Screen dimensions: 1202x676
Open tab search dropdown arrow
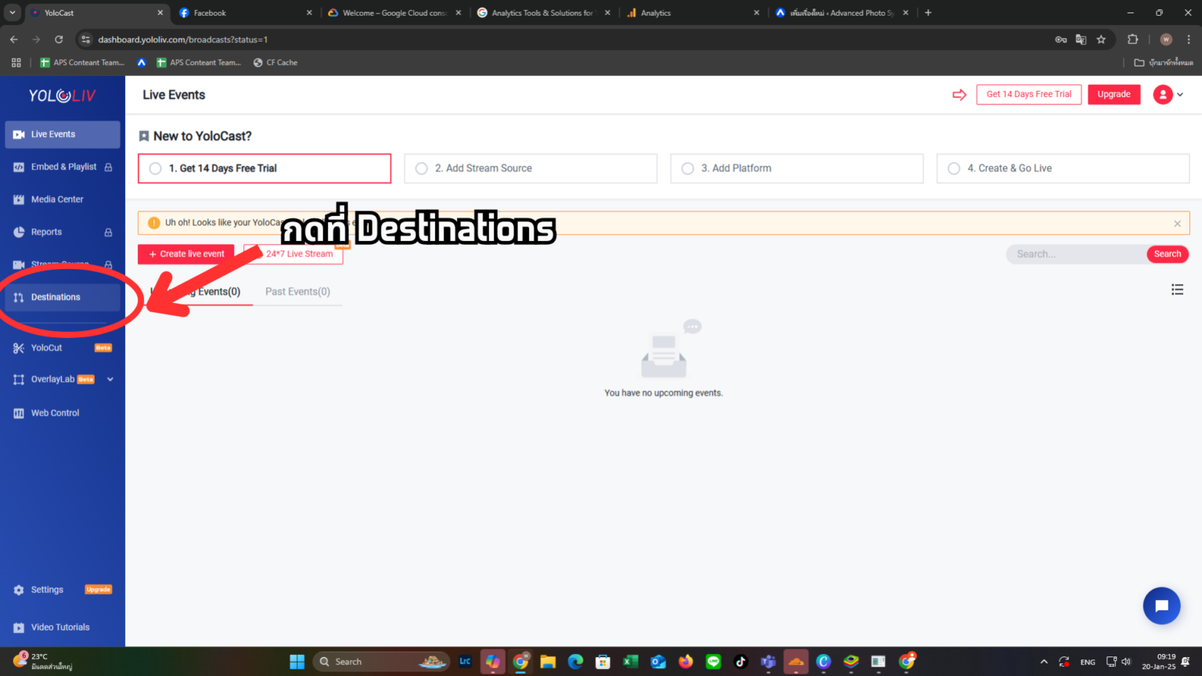point(13,13)
